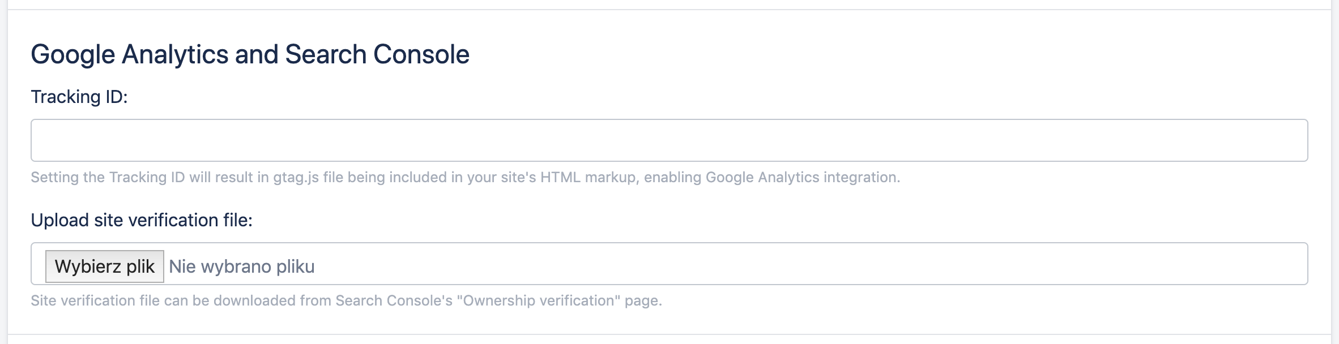
Task: Click the "Upload site verification file:" label
Action: [x=142, y=220]
